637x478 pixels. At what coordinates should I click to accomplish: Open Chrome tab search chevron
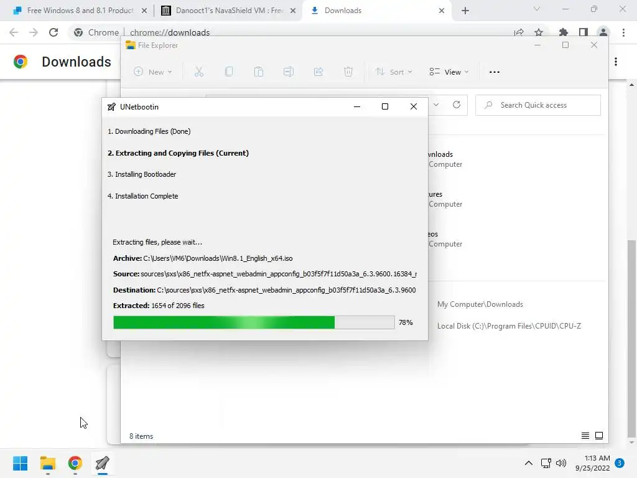537,9
